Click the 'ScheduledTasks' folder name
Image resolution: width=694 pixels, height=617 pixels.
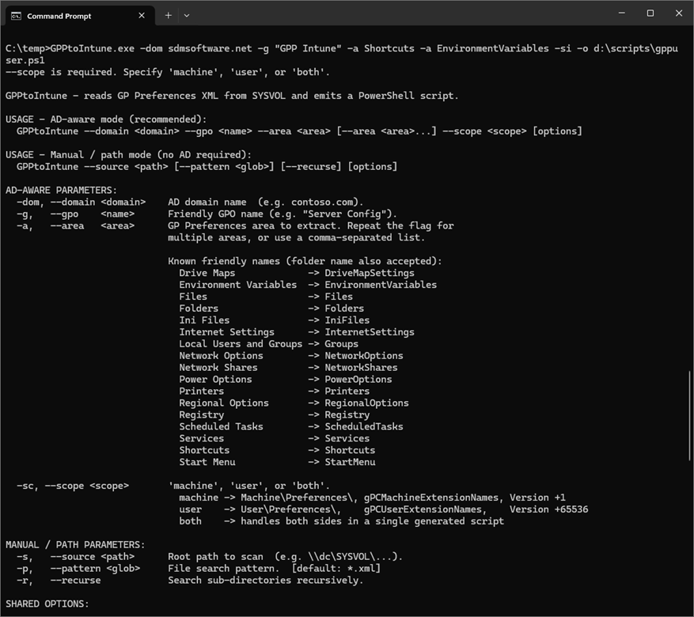(x=364, y=427)
